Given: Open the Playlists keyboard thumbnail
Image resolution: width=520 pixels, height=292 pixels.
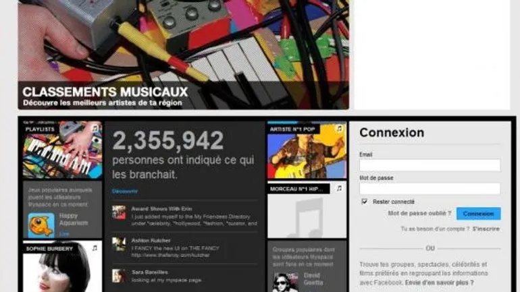Looking at the screenshot, I should [x=62, y=150].
